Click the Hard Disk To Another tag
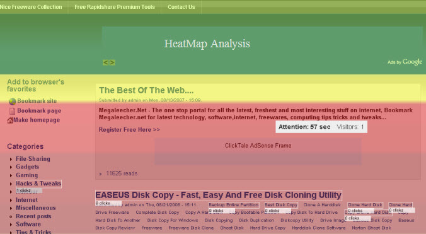This screenshot has height=234, width=426. [x=118, y=220]
